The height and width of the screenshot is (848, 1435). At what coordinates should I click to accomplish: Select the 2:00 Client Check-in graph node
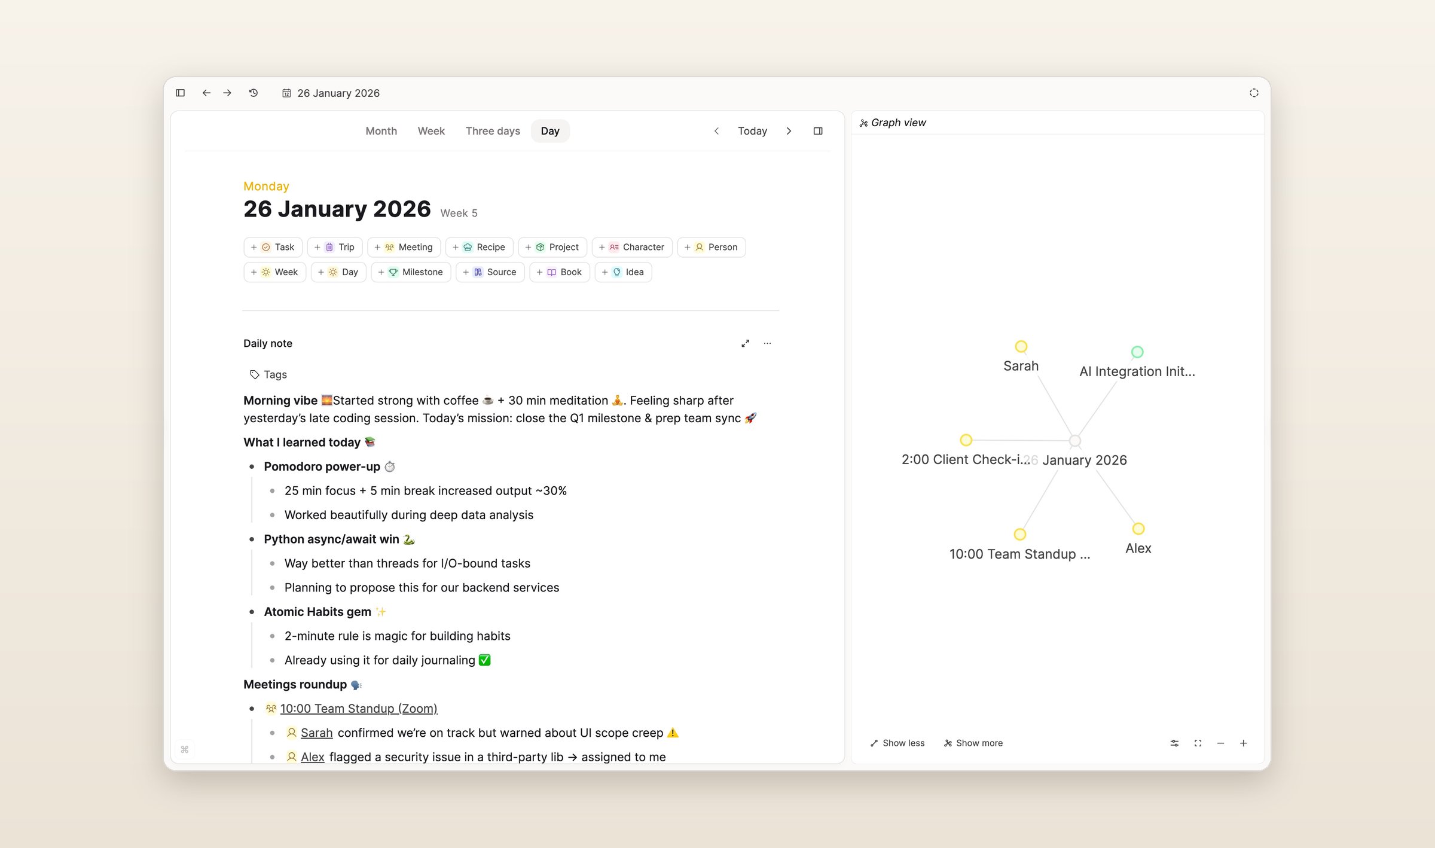click(966, 440)
